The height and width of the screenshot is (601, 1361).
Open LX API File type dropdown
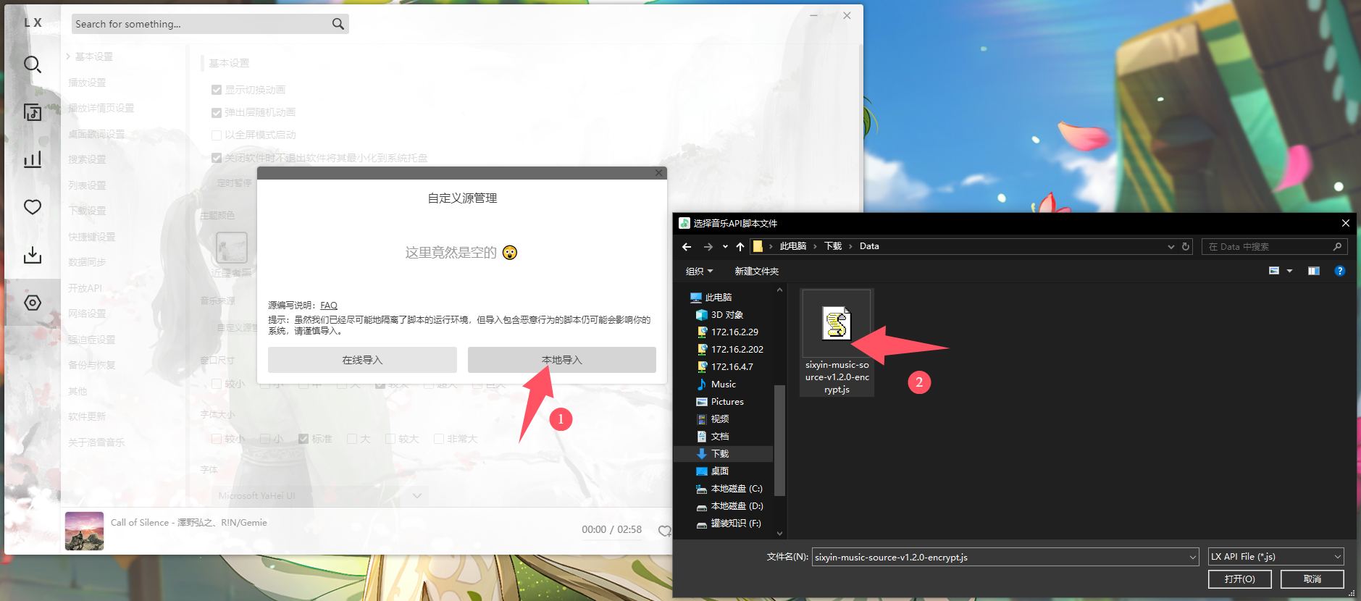coord(1276,557)
